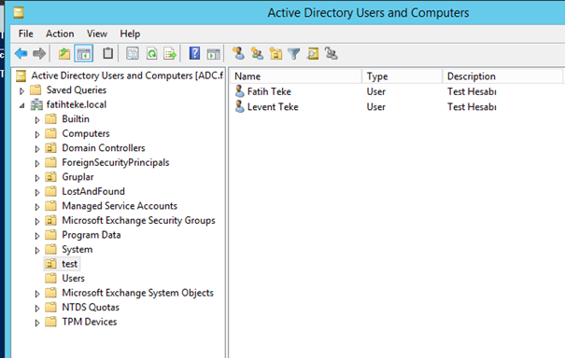Expand Microsoft Exchange System Objects node
Image resolution: width=565 pixels, height=358 pixels.
click(37, 294)
